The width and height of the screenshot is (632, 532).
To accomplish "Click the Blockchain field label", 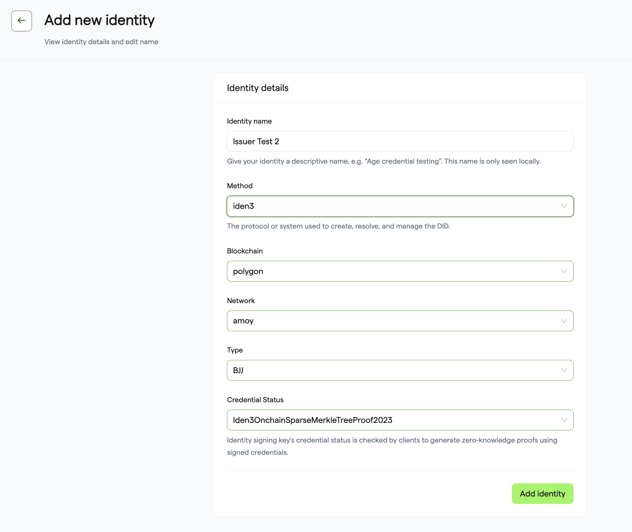I will coord(245,251).
